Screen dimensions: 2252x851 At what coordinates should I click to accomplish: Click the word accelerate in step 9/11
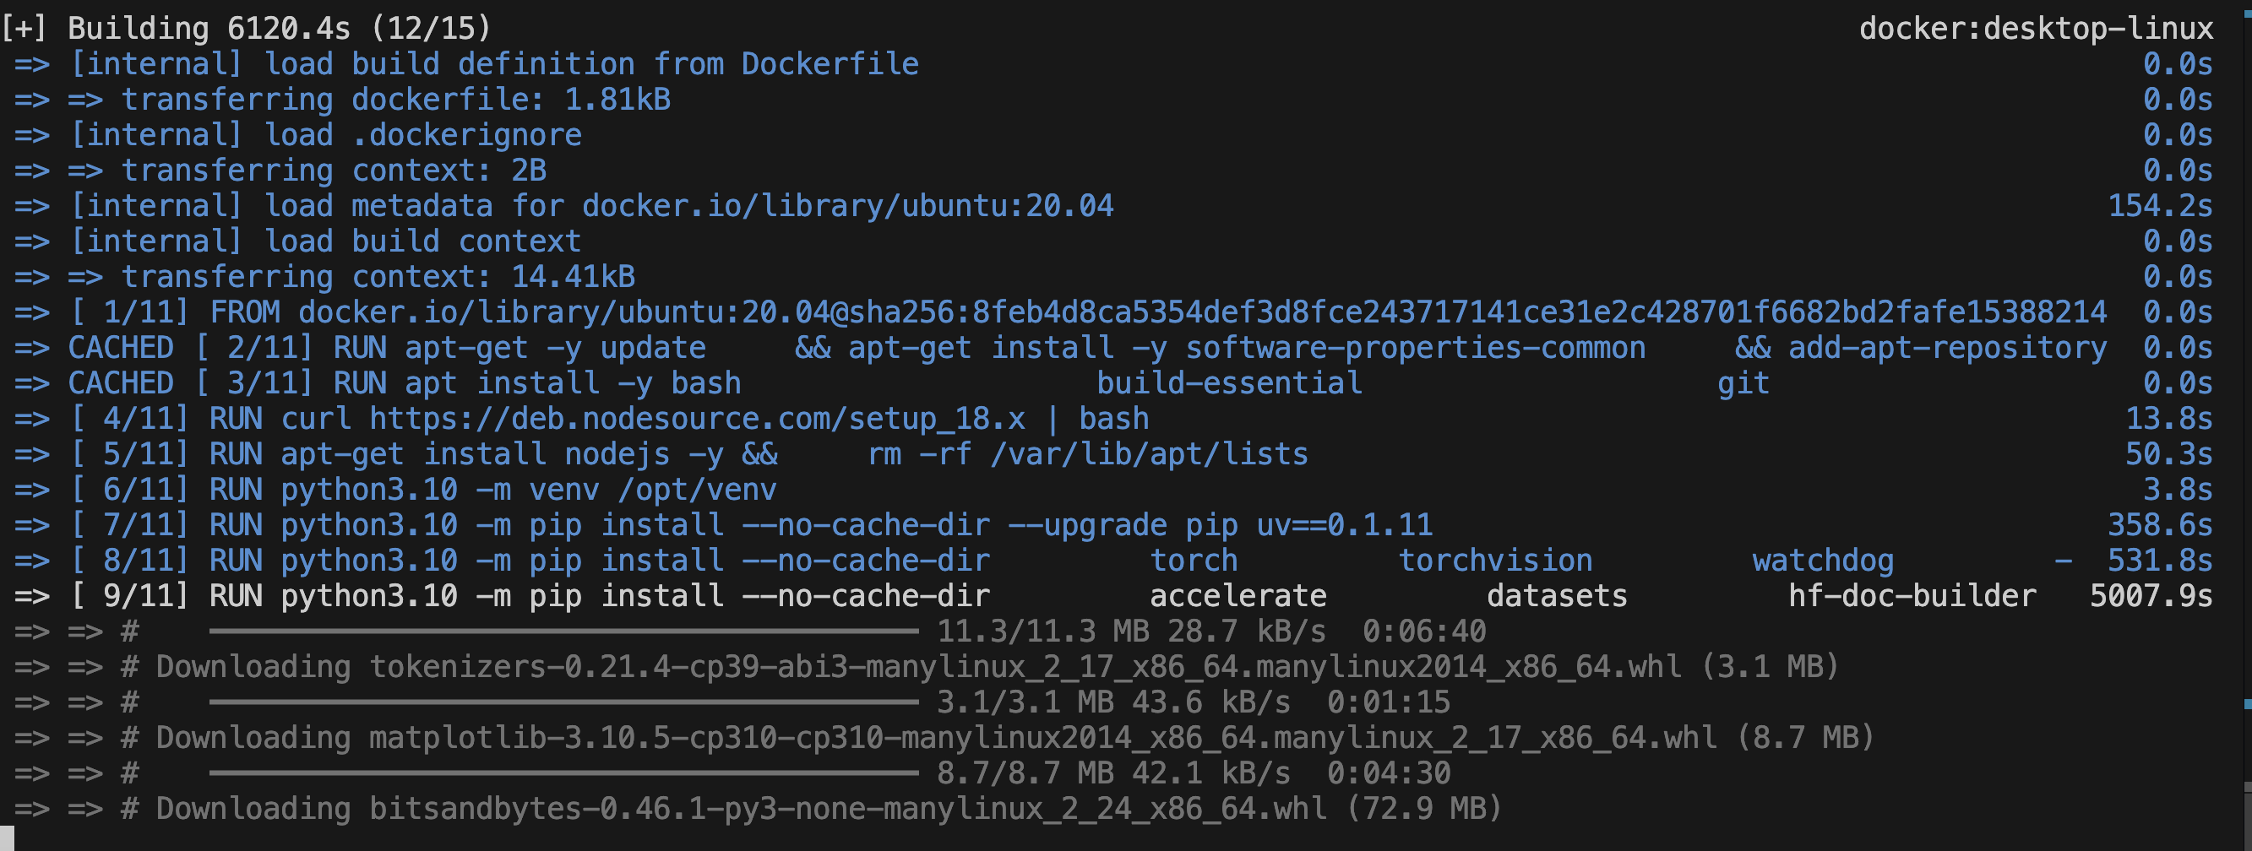(x=1238, y=596)
